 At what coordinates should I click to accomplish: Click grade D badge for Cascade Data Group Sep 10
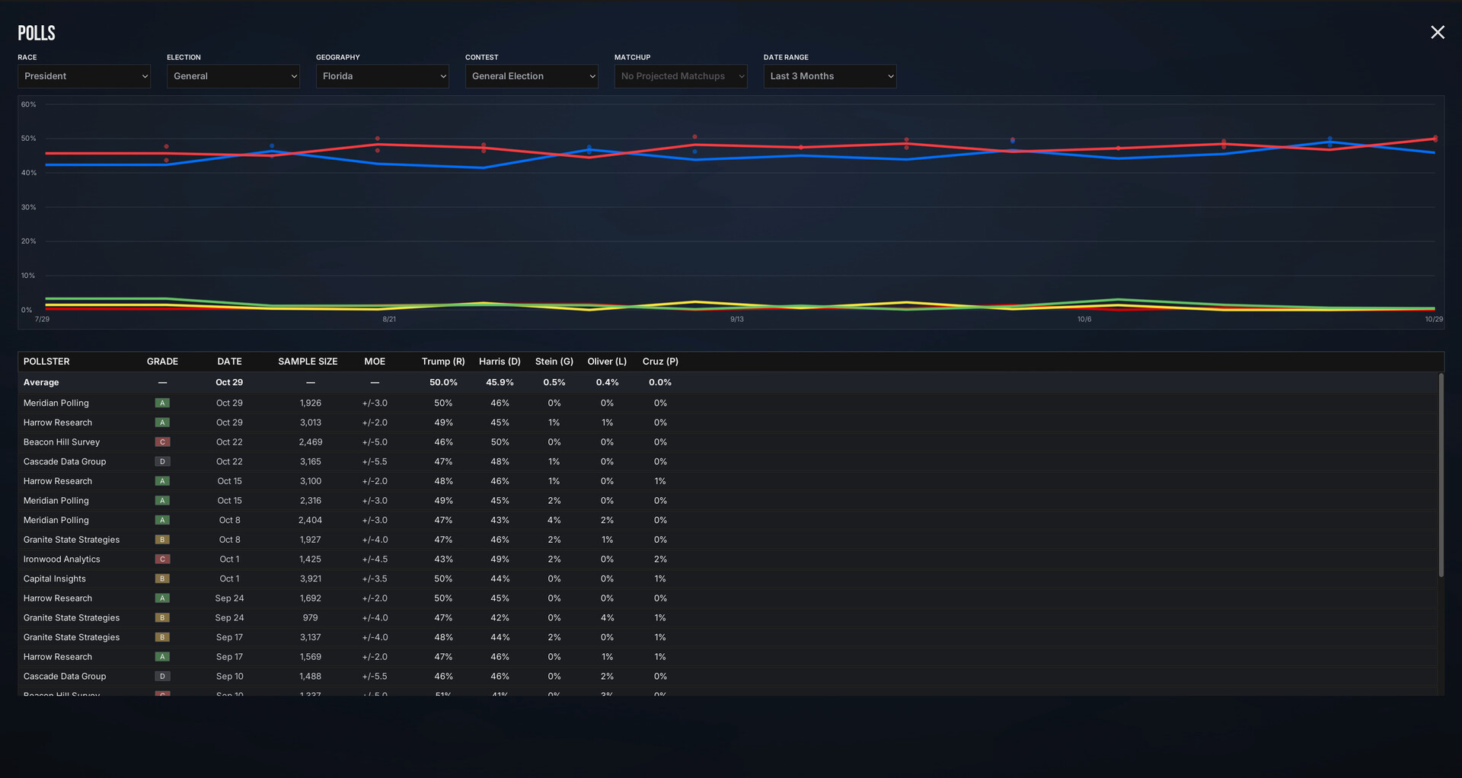point(162,677)
